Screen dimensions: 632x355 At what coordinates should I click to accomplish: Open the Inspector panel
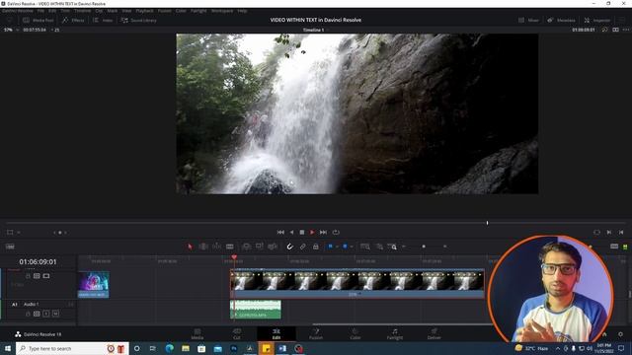coord(597,20)
